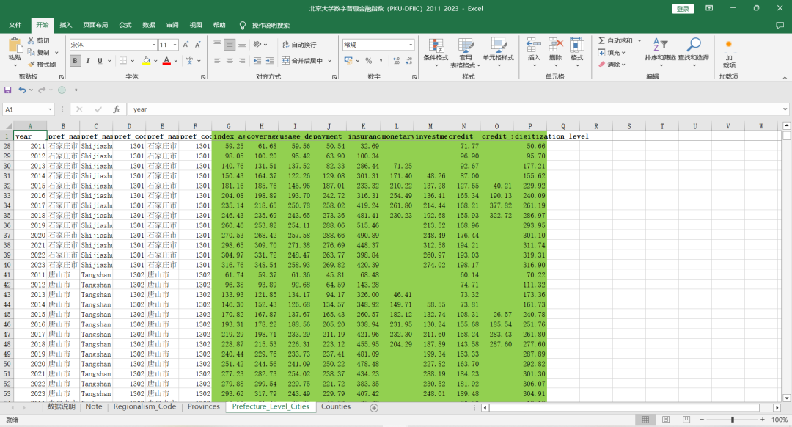The width and height of the screenshot is (792, 427).
Task: Click the insert function fx icon
Action: pyautogui.click(x=116, y=109)
